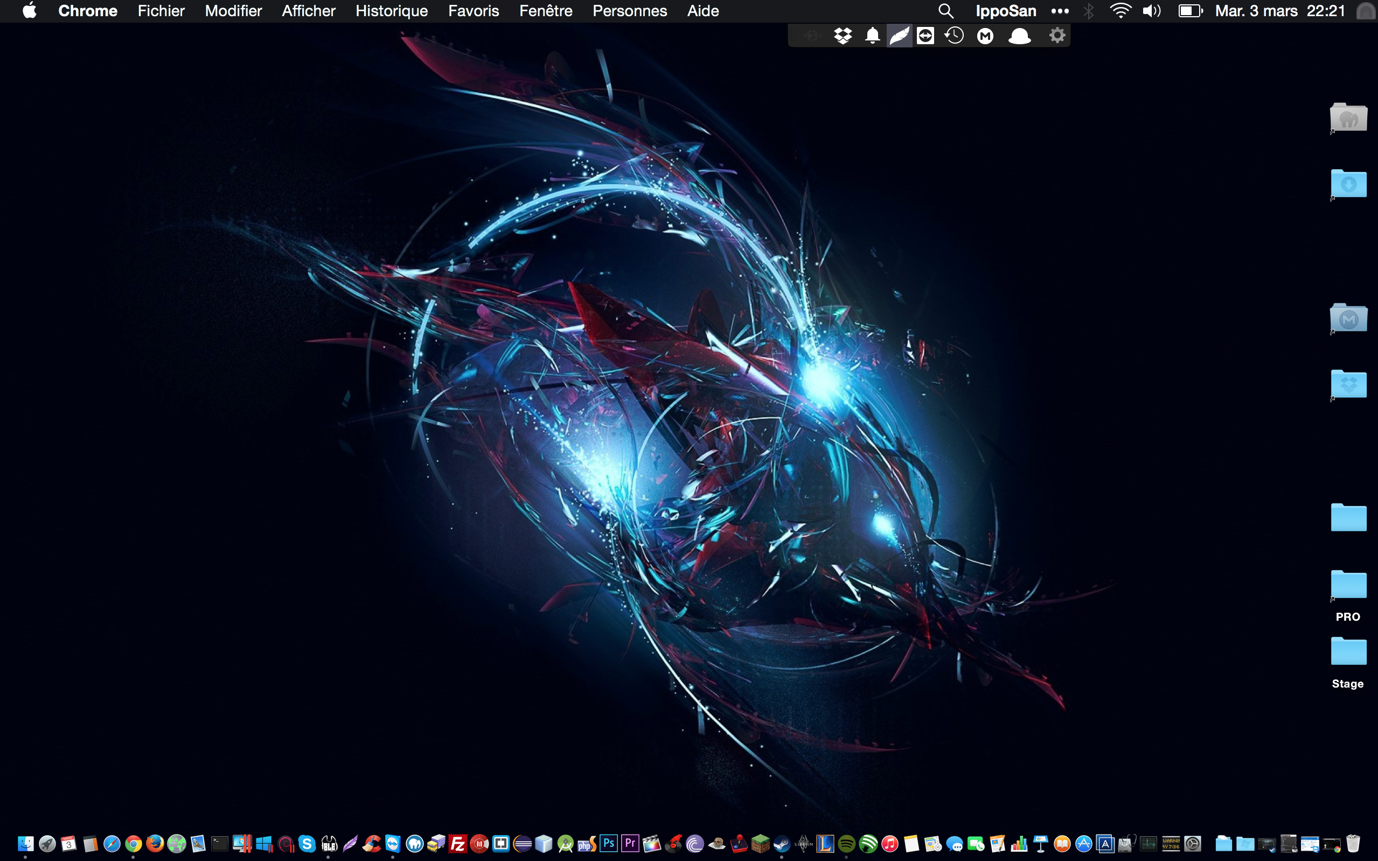The height and width of the screenshot is (861, 1378).
Task: Open iTunes from the Dock
Action: 889,844
